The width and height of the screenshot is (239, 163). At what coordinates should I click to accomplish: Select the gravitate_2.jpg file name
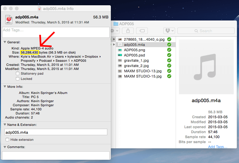[x=136, y=66]
